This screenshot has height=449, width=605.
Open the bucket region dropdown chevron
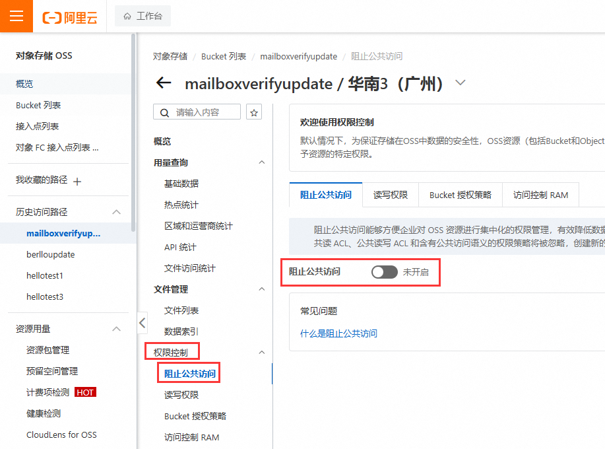(x=461, y=83)
